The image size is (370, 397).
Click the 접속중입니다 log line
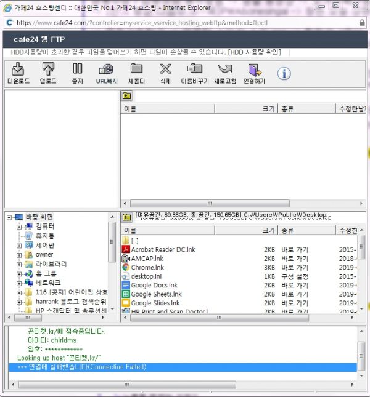(66, 331)
